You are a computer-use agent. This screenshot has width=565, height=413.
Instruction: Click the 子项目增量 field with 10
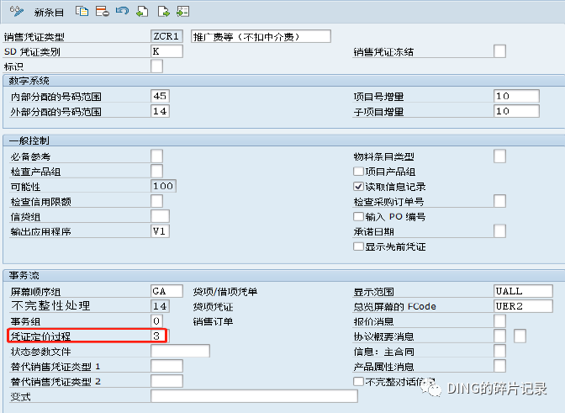click(516, 111)
